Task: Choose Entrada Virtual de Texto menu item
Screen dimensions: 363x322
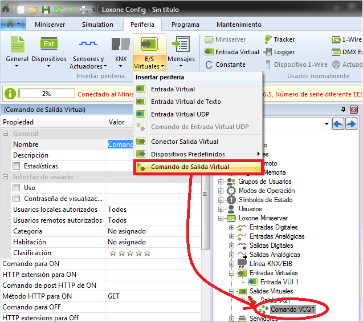Action: [198, 102]
